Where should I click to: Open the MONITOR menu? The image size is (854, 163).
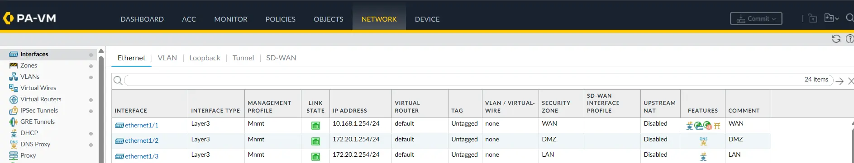click(x=231, y=19)
